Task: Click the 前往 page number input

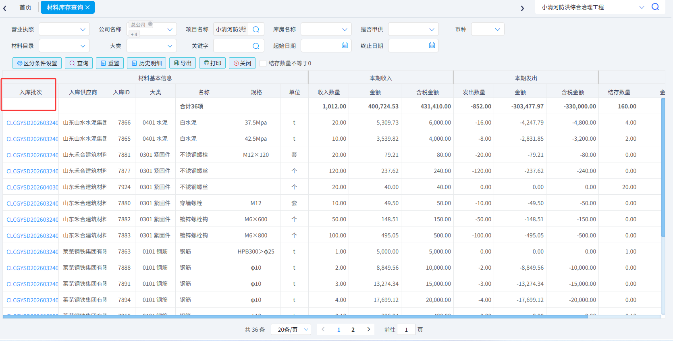Action: [x=406, y=329]
